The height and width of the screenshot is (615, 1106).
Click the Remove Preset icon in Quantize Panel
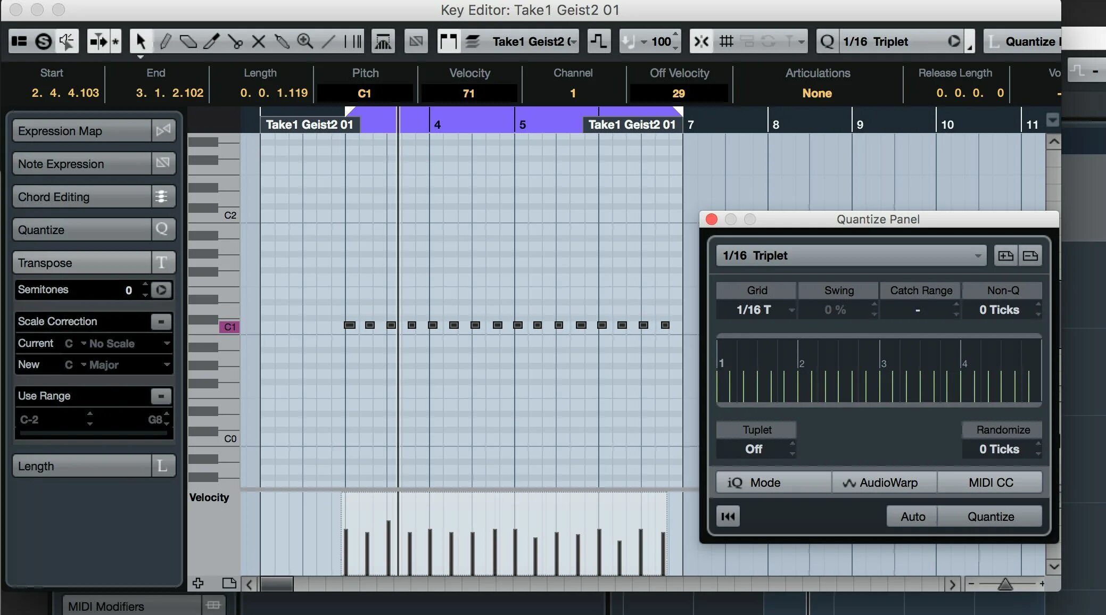click(x=1030, y=256)
